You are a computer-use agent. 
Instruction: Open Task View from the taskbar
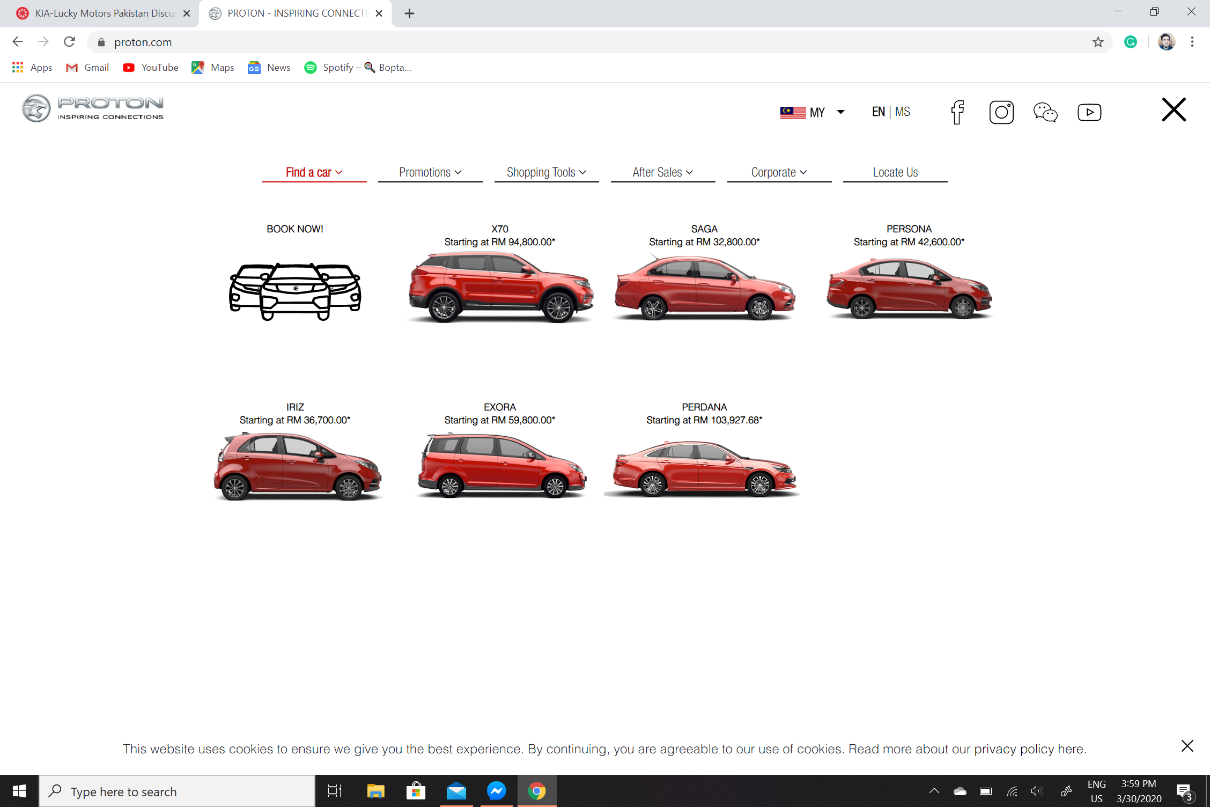(335, 791)
